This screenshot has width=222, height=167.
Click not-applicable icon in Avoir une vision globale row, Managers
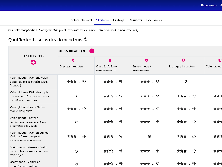click(x=186, y=82)
